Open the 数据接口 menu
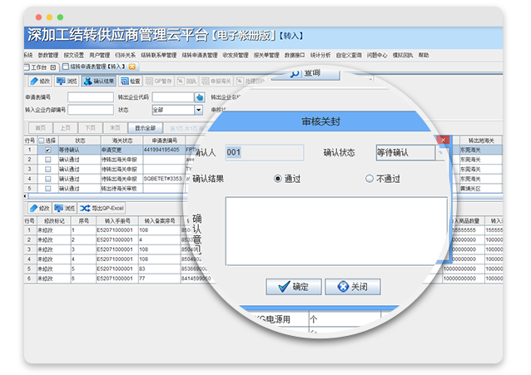The width and height of the screenshot is (531, 375). tap(295, 55)
